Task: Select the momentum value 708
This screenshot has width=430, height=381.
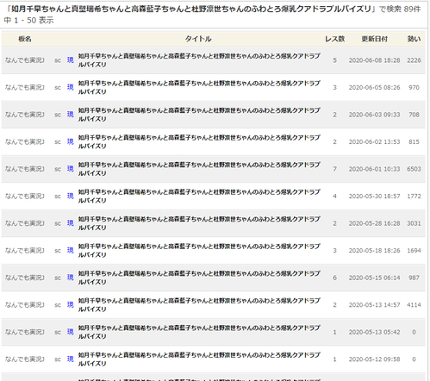Action: [x=414, y=115]
